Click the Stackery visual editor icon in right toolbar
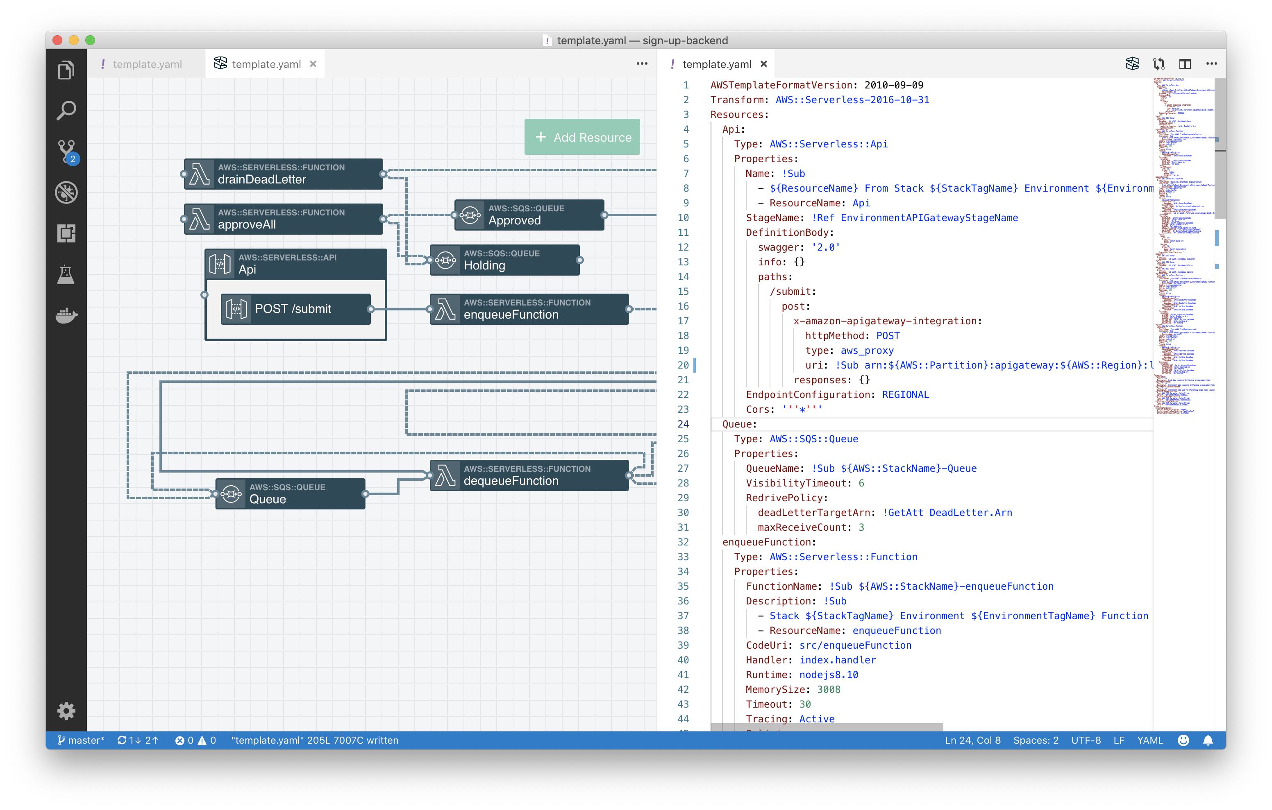The width and height of the screenshot is (1272, 810). point(1133,64)
